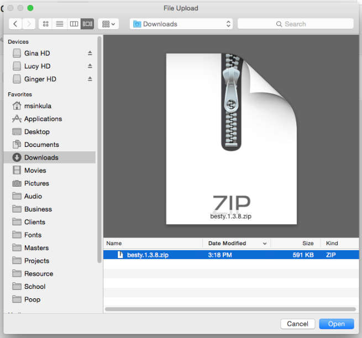
Task: Select Lucy HD in Devices
Action: point(50,66)
